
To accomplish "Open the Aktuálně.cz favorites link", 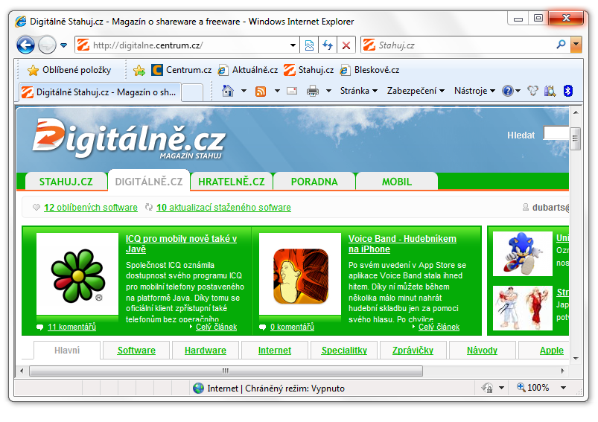I will (248, 70).
